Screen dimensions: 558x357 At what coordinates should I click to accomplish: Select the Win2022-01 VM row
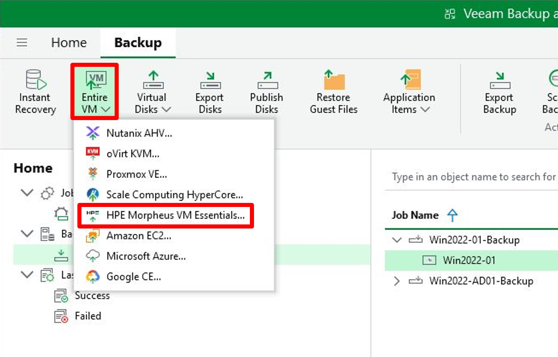471,260
